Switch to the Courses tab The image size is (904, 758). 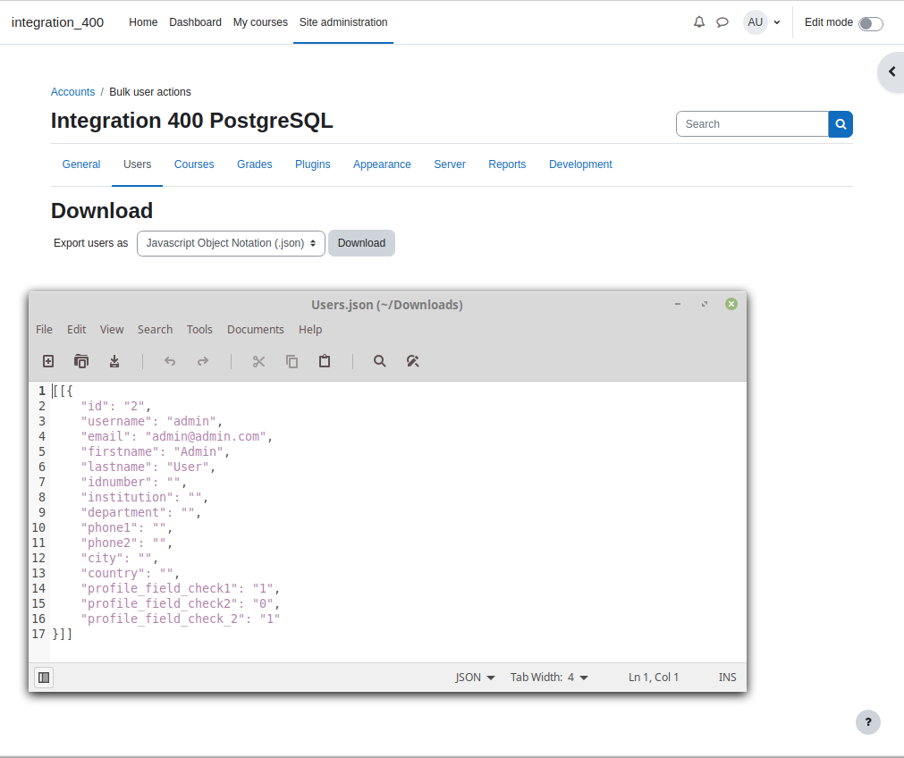click(194, 164)
